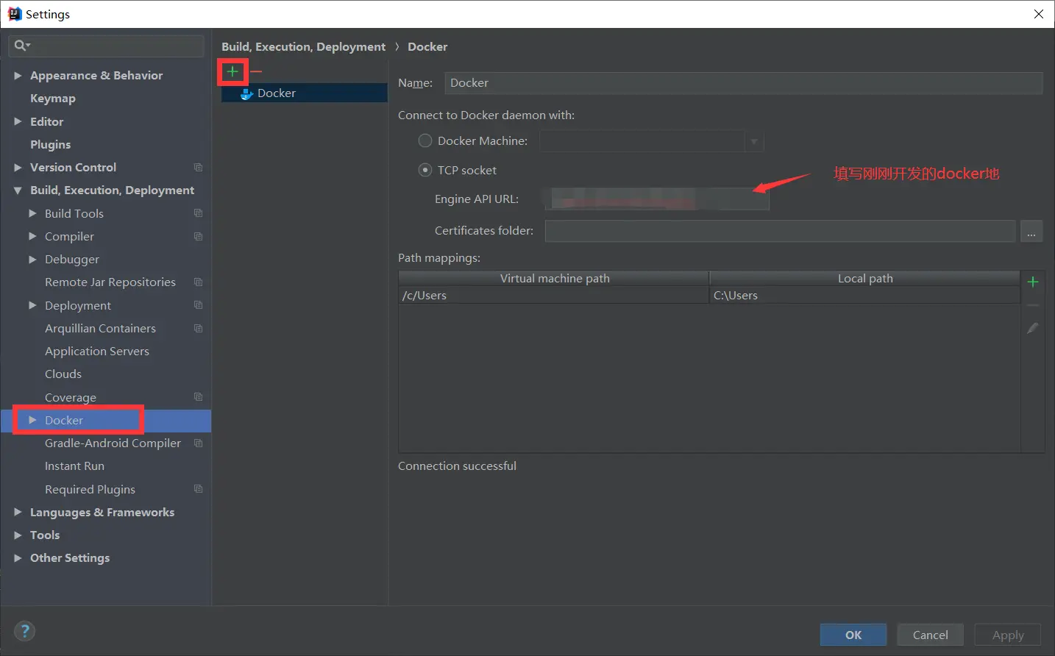Click the IntelliJ icon in the title bar

15,14
